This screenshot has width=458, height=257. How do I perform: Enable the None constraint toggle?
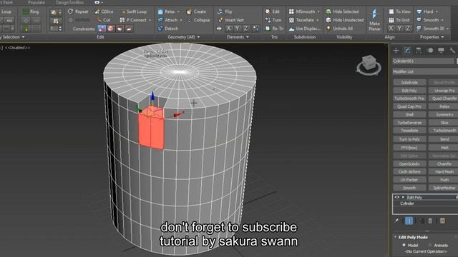[x=102, y=29]
